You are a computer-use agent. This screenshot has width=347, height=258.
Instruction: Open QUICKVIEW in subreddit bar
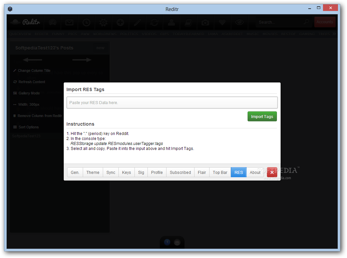pos(20,34)
